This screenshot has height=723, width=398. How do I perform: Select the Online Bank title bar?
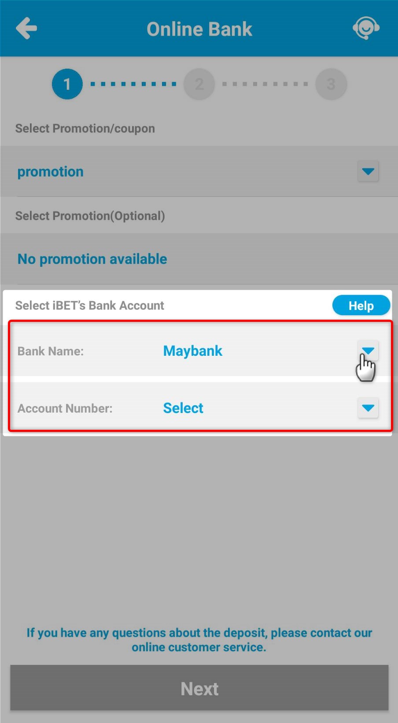point(199,28)
